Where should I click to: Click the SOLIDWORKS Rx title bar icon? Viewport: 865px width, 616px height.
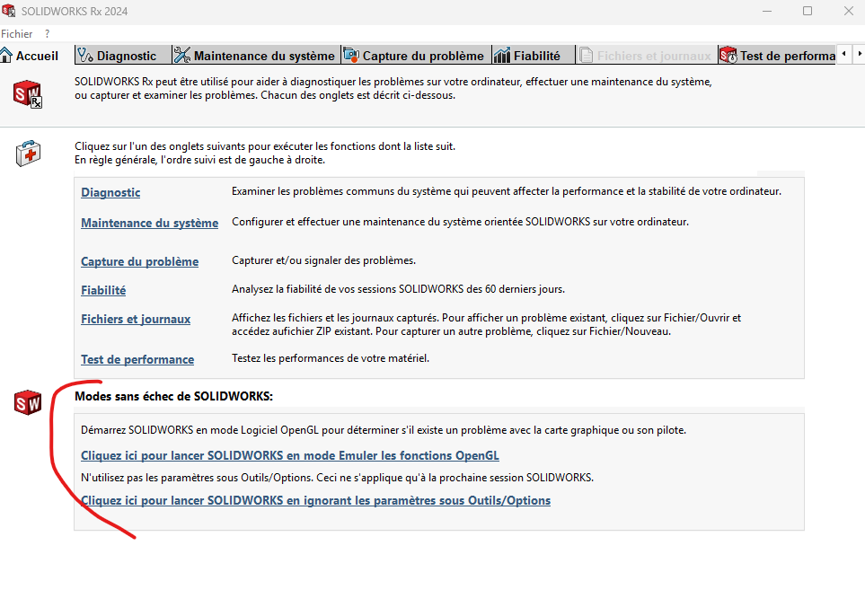point(10,11)
